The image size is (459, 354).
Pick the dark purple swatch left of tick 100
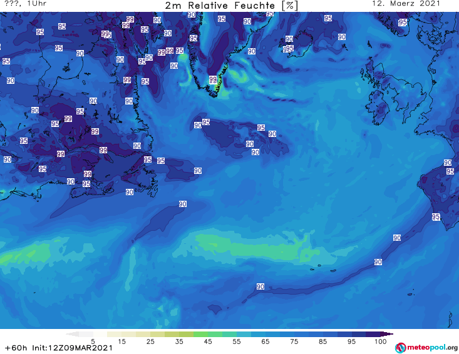[x=373, y=334]
